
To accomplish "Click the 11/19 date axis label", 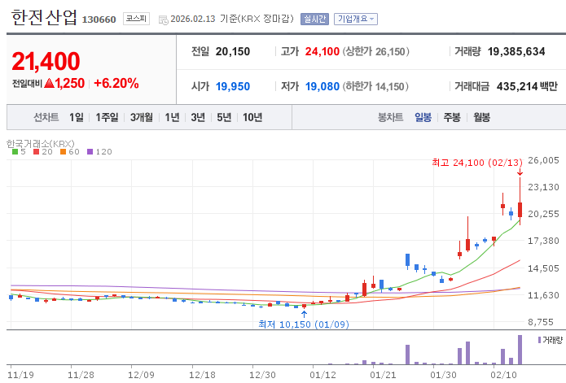I will (x=20, y=375).
